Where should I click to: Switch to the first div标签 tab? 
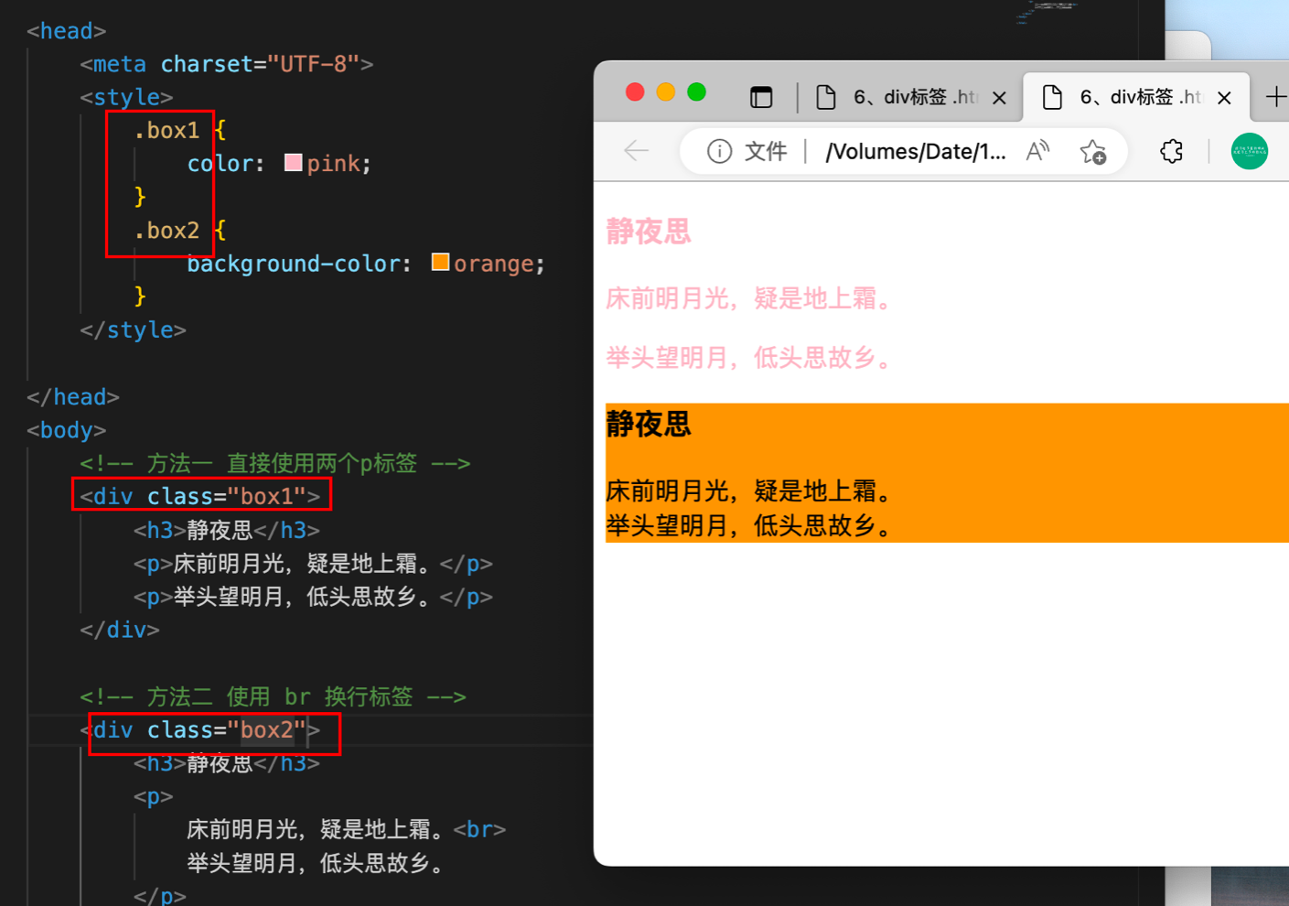[901, 97]
